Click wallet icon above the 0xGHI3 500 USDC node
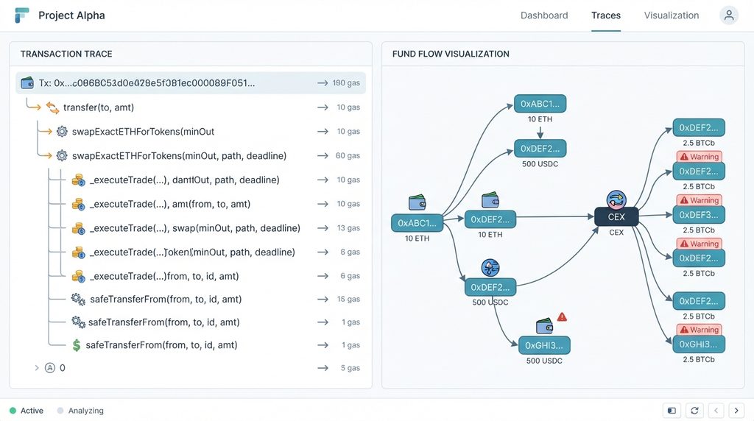This screenshot has height=421, width=754. click(x=544, y=326)
